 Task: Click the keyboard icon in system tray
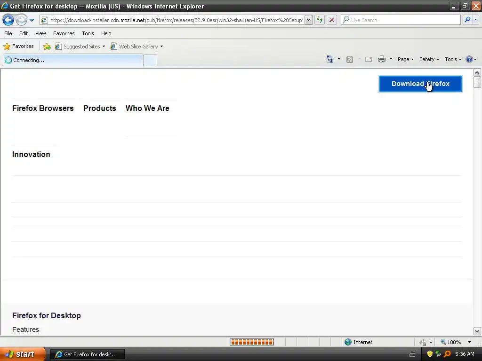click(x=412, y=354)
